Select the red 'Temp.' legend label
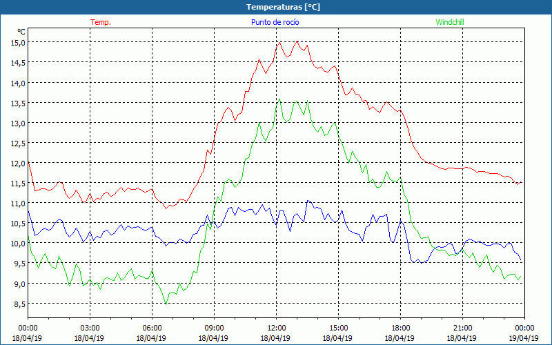This screenshot has height=345, width=552. pyautogui.click(x=101, y=22)
